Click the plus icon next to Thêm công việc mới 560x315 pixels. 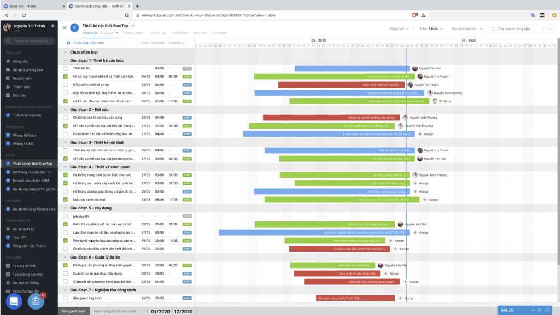click(x=68, y=43)
